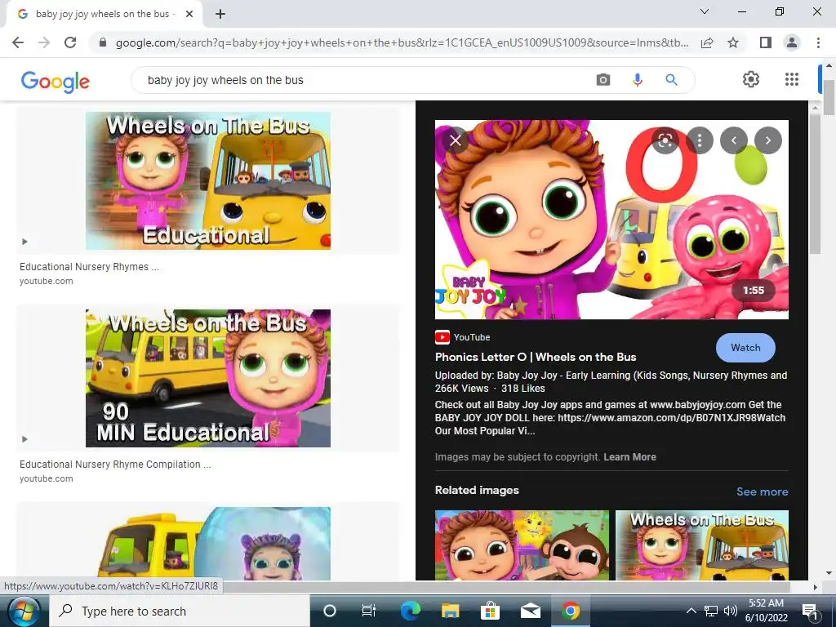Search by image with the camera icon

click(x=603, y=80)
